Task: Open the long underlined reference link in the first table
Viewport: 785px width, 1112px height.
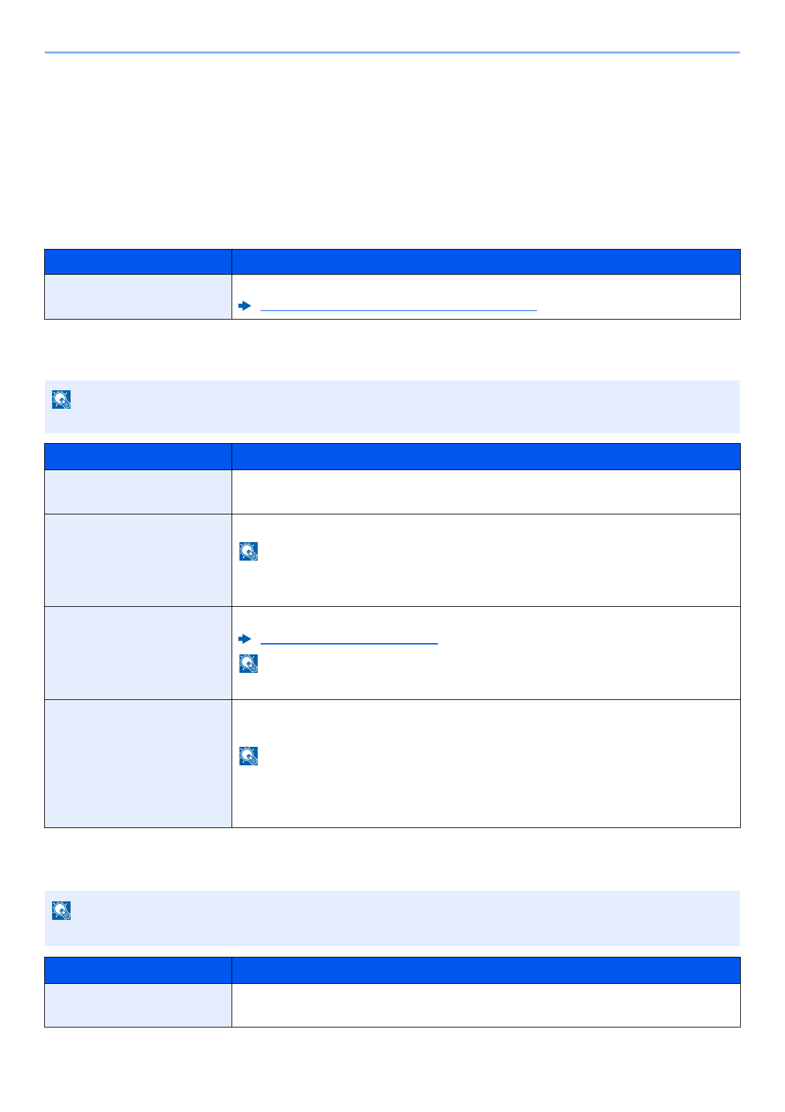Action: click(x=399, y=307)
